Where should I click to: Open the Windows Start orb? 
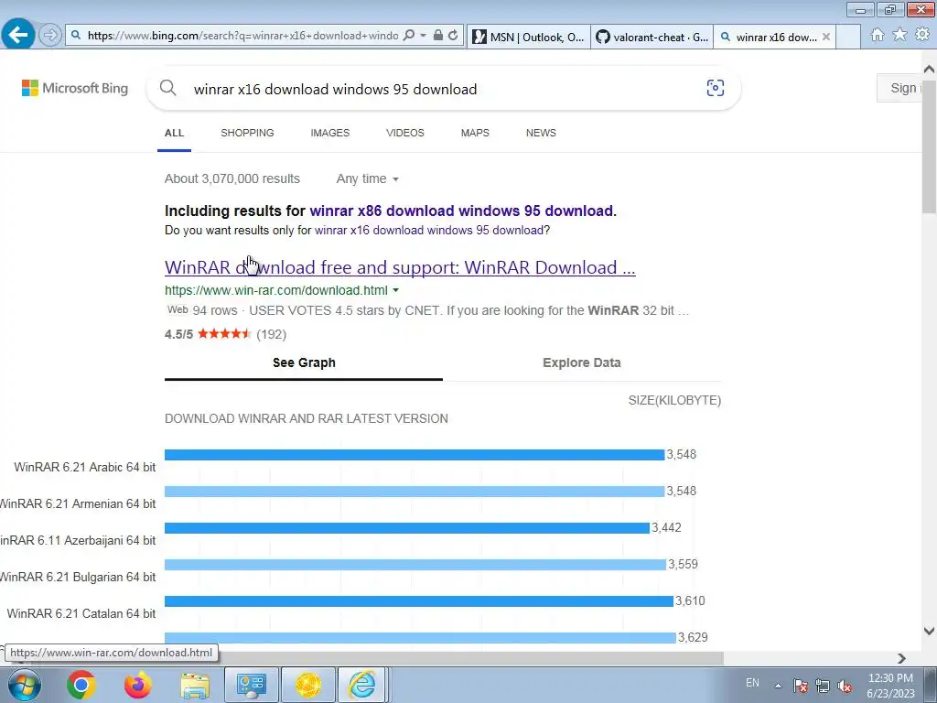[x=24, y=685]
